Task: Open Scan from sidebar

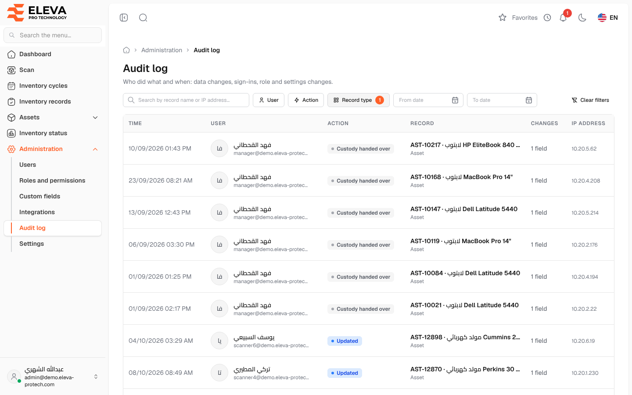Action: (x=53, y=70)
